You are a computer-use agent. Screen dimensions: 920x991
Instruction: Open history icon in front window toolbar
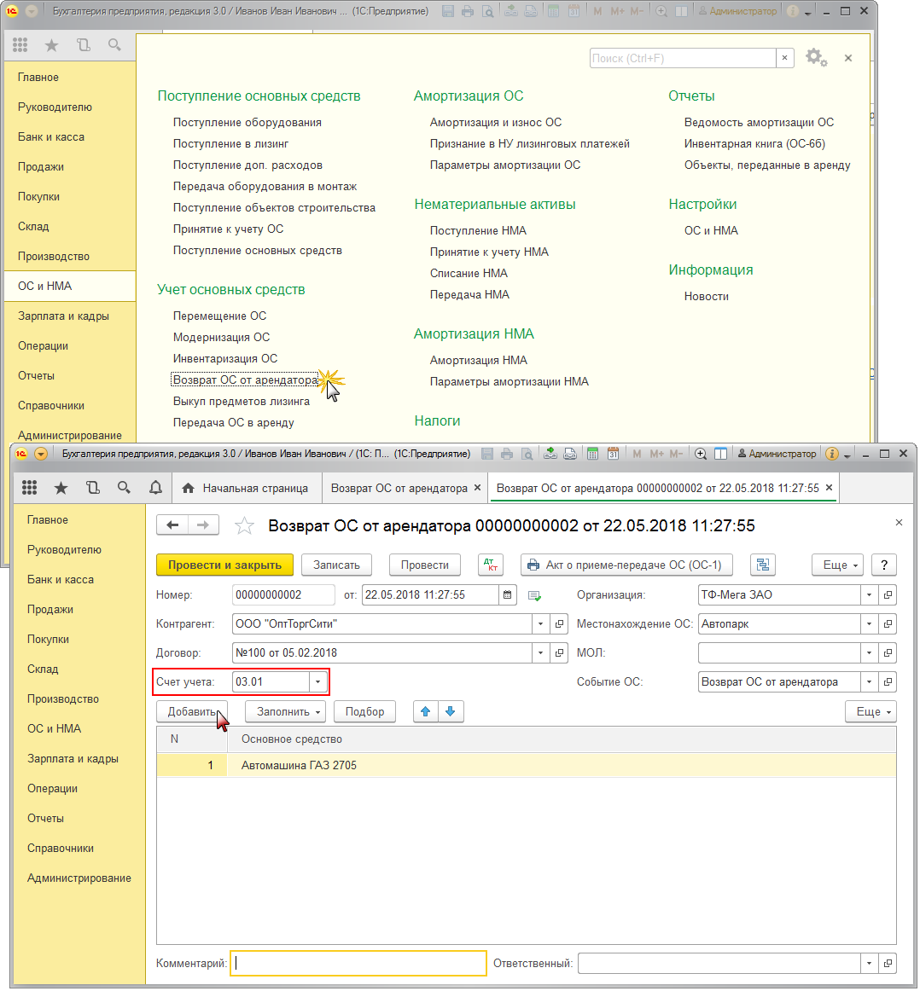93,488
